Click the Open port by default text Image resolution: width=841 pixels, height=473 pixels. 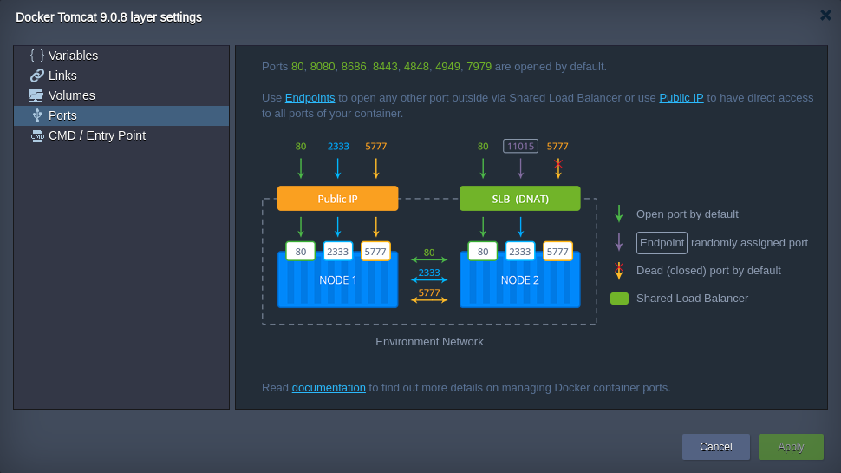click(687, 214)
